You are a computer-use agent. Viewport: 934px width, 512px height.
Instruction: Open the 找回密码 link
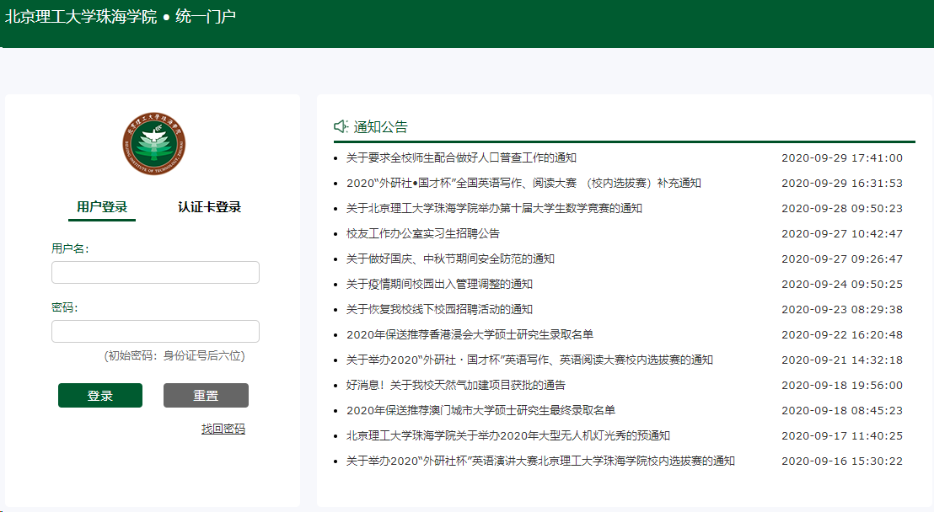click(223, 429)
